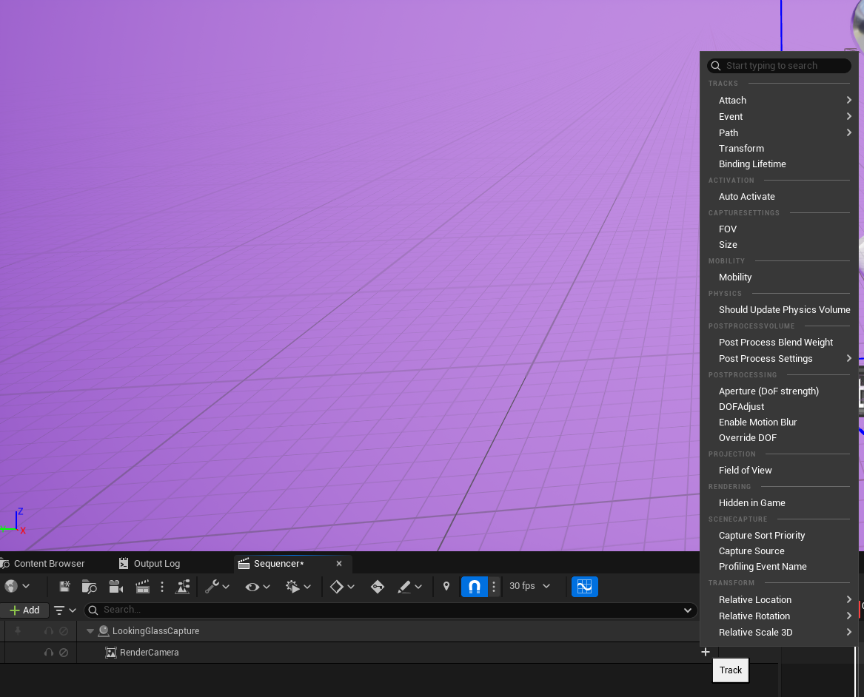Screen dimensions: 864x697
Task: Click the green Add button
Action: (24, 610)
